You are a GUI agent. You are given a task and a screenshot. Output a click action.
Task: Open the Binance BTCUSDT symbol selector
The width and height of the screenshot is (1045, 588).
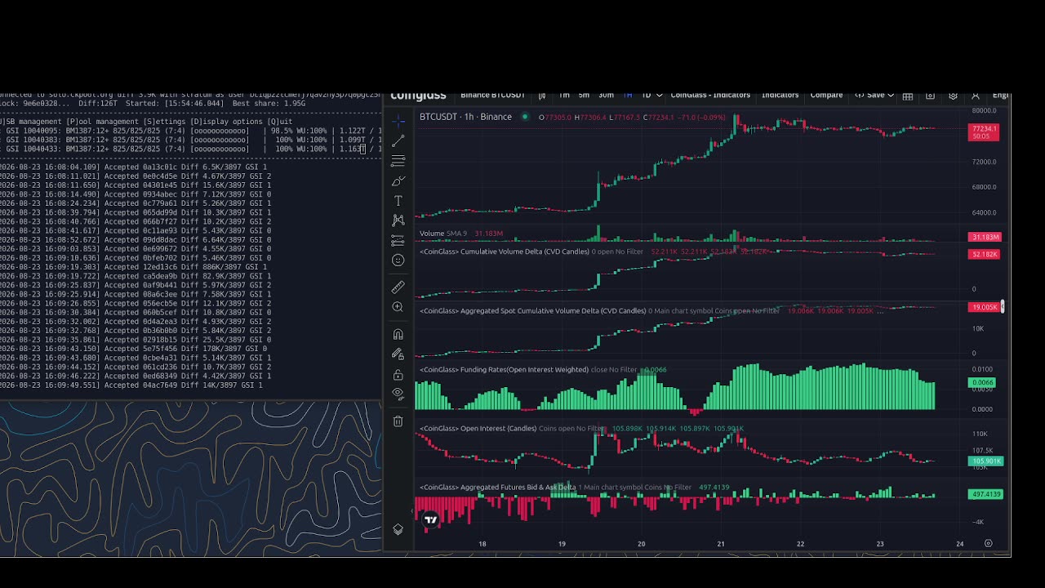pos(491,96)
